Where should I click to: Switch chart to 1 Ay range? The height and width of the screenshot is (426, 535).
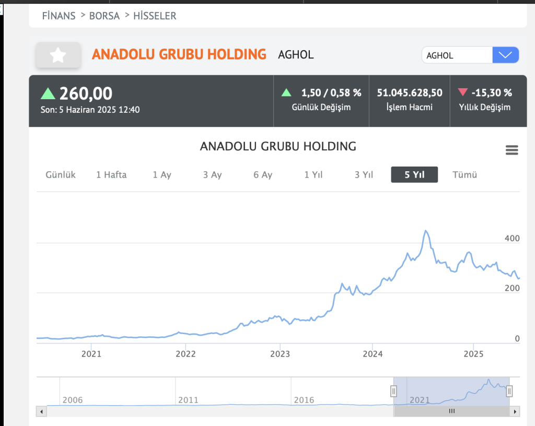[x=162, y=175]
